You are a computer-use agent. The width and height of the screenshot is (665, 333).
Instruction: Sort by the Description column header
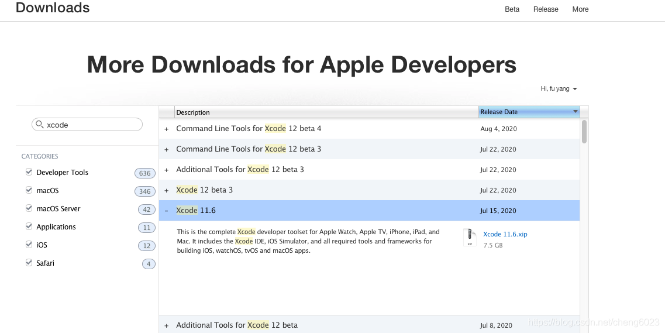(x=326, y=112)
